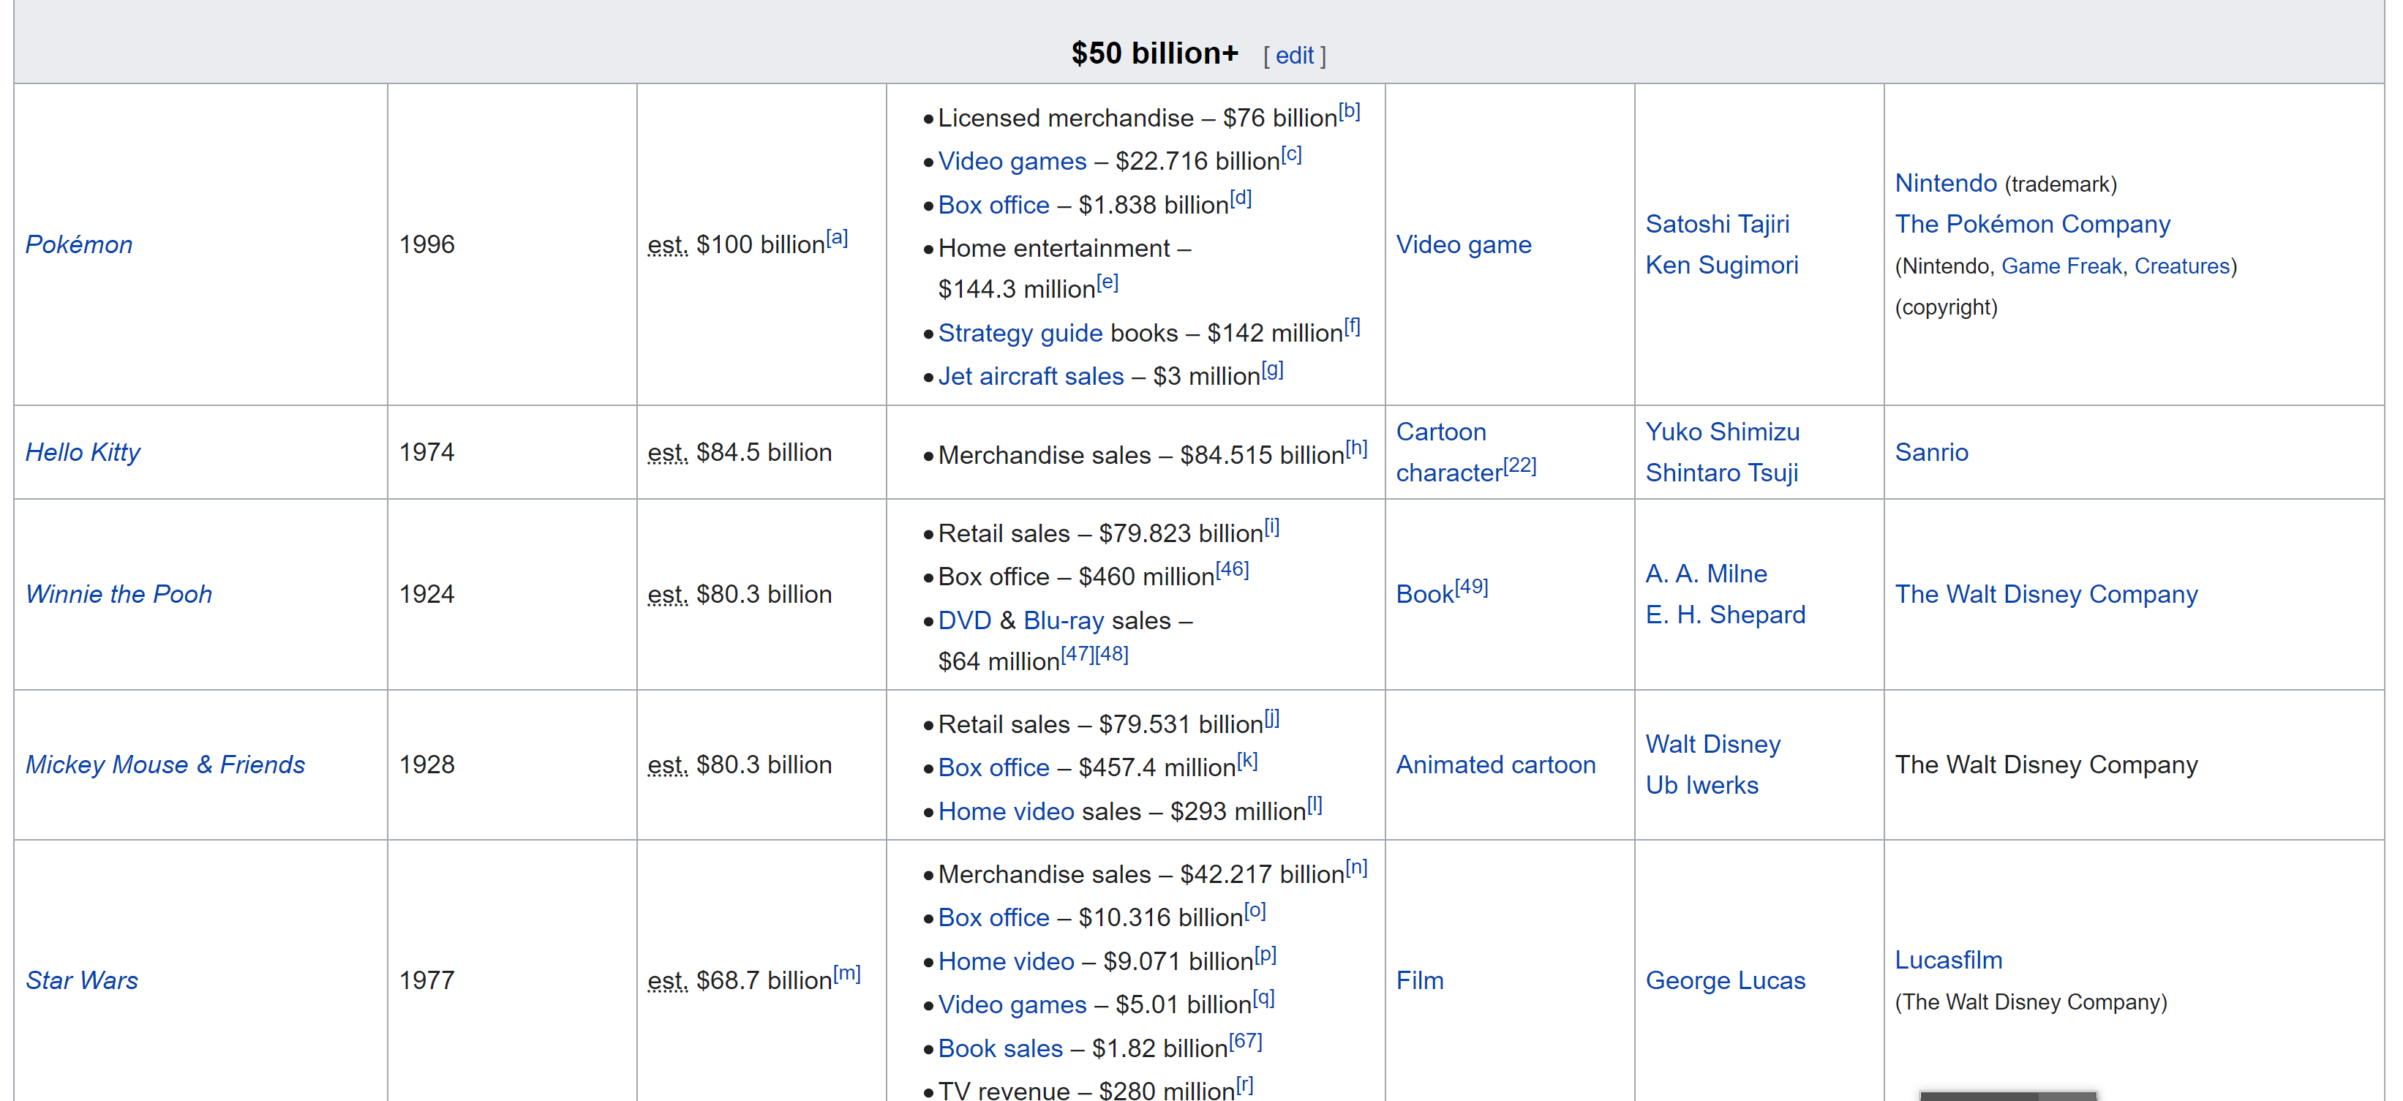Open footnote [f] after $142 million

point(1352,326)
